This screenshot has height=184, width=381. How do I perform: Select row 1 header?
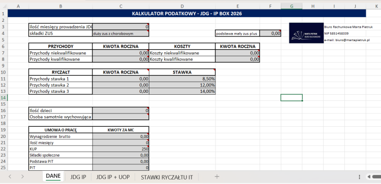(4, 14)
